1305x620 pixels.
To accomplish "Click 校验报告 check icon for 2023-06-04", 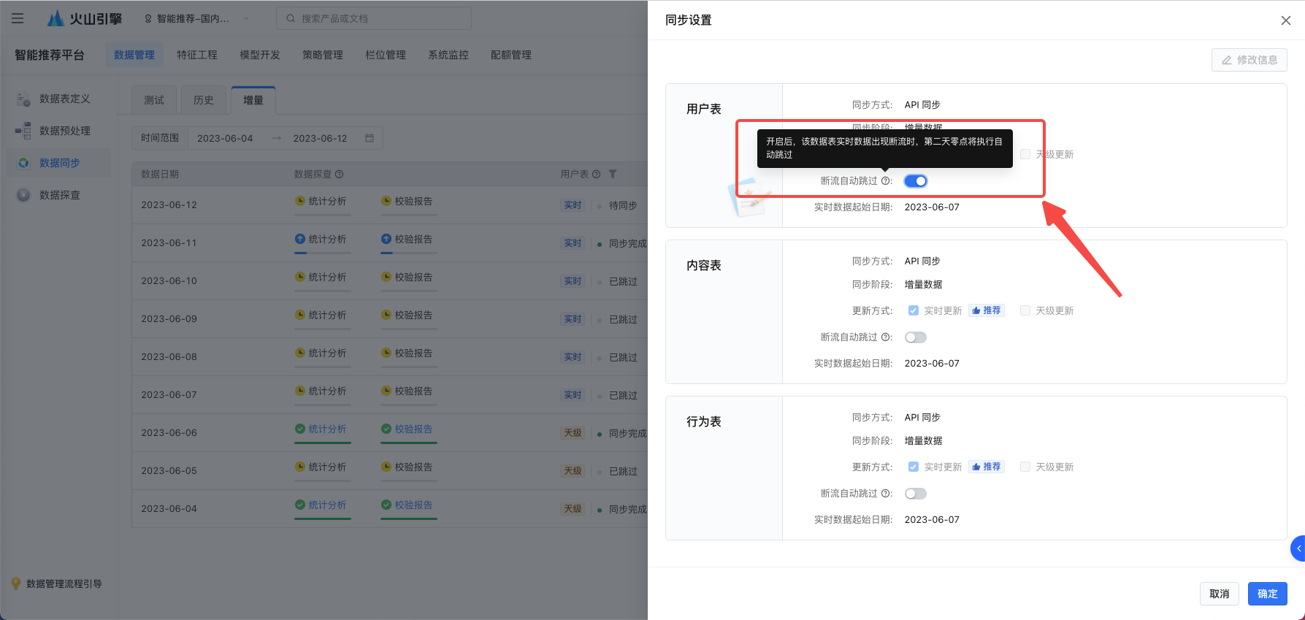I will click(386, 505).
